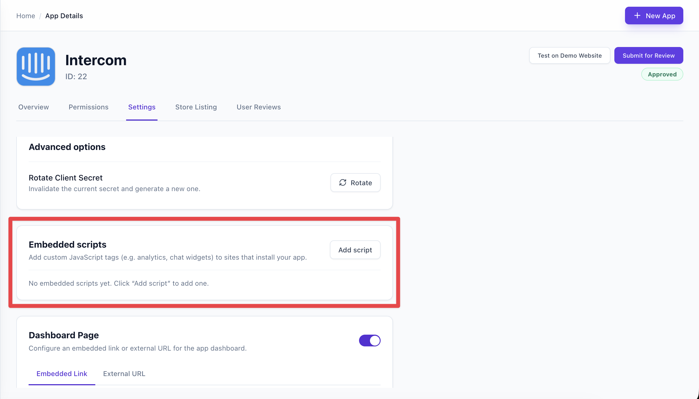
Task: Select the Settings tab
Action: coord(142,107)
